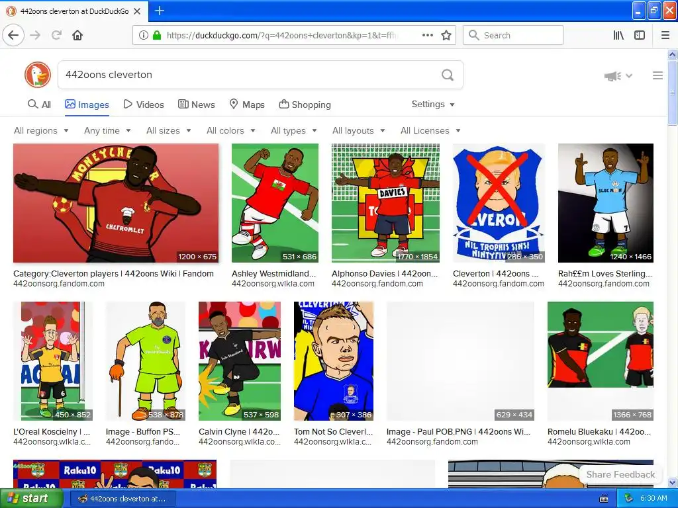The height and width of the screenshot is (508, 678).
Task: Switch to the Shopping tab
Action: [305, 105]
